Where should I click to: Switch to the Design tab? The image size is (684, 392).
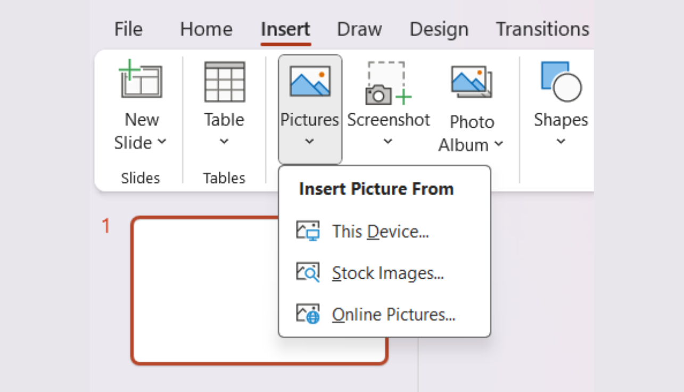coord(438,29)
